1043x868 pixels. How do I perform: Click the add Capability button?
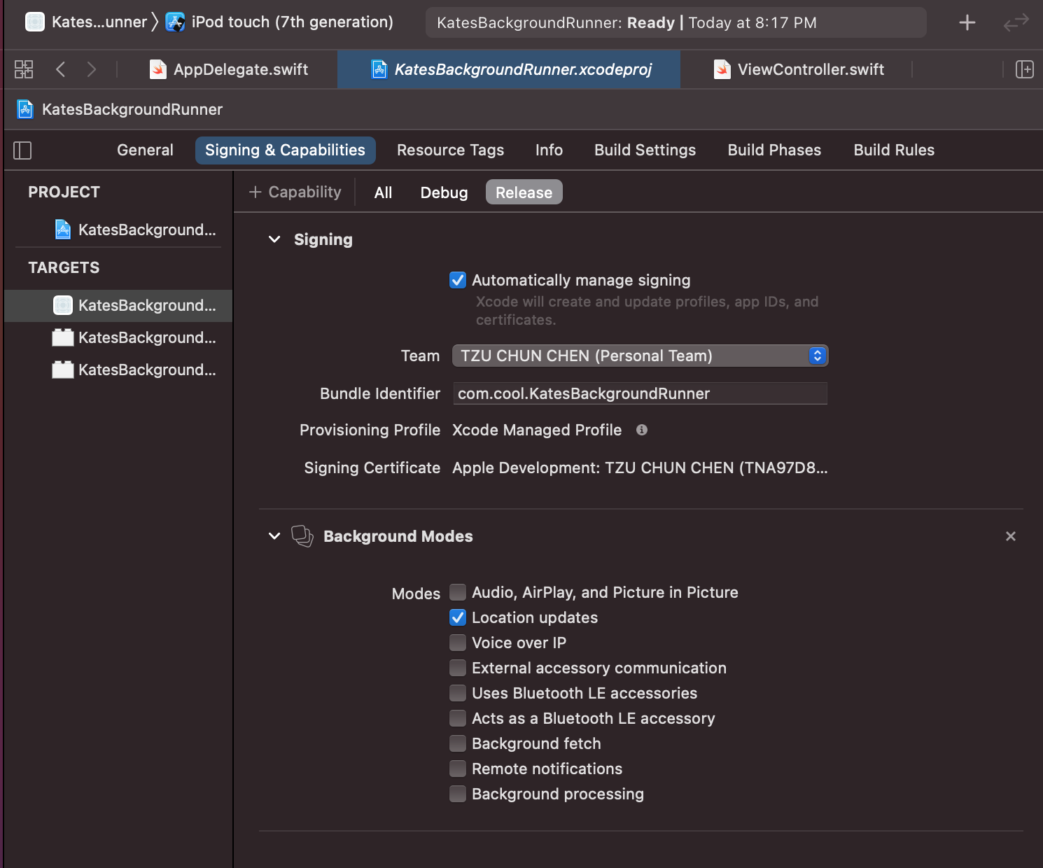295,192
